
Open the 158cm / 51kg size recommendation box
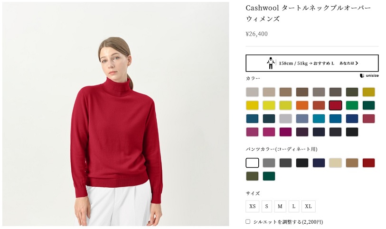click(312, 63)
